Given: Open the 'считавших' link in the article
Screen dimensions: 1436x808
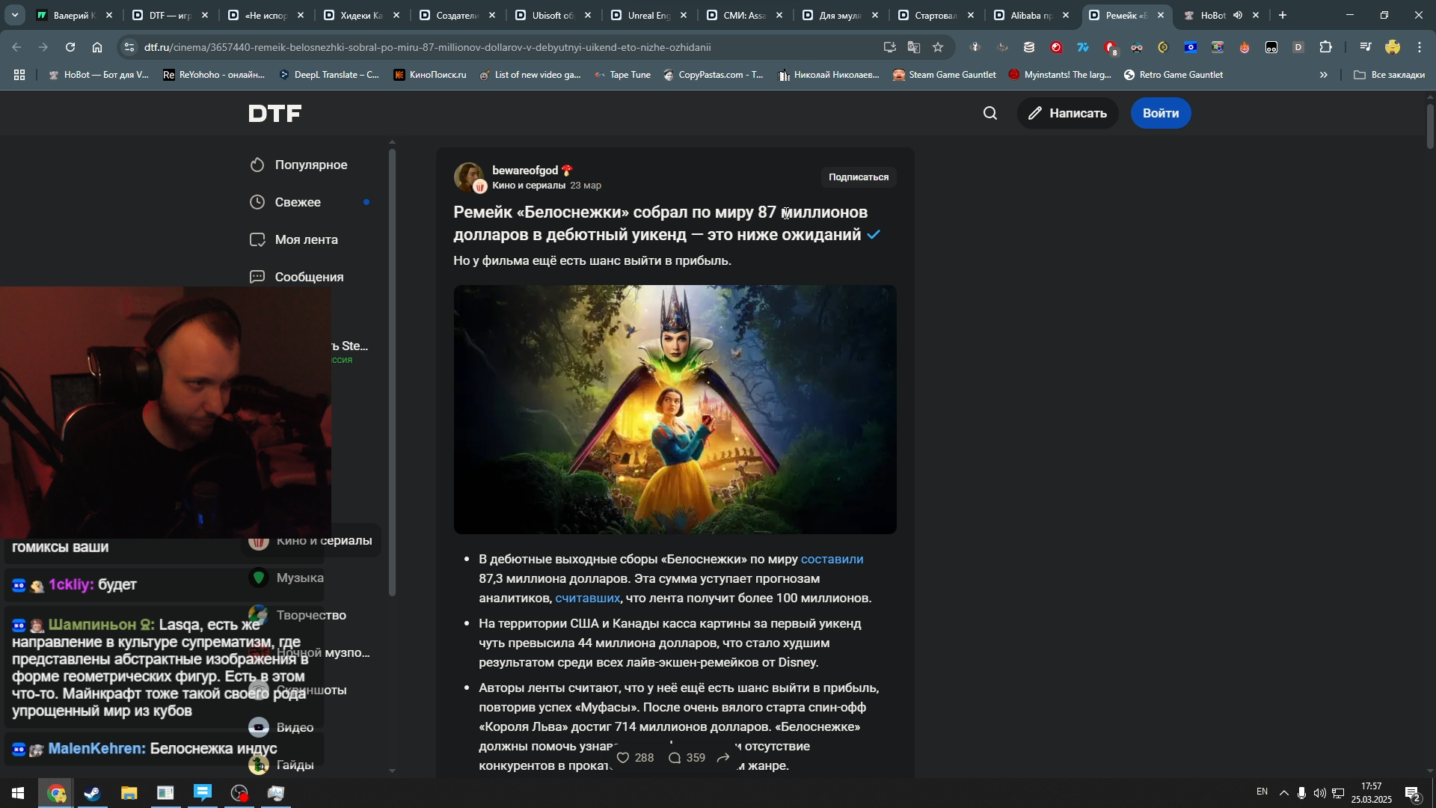Looking at the screenshot, I should click(587, 599).
